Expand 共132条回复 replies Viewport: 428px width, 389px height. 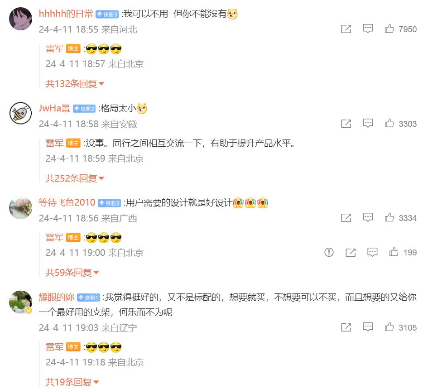click(75, 83)
